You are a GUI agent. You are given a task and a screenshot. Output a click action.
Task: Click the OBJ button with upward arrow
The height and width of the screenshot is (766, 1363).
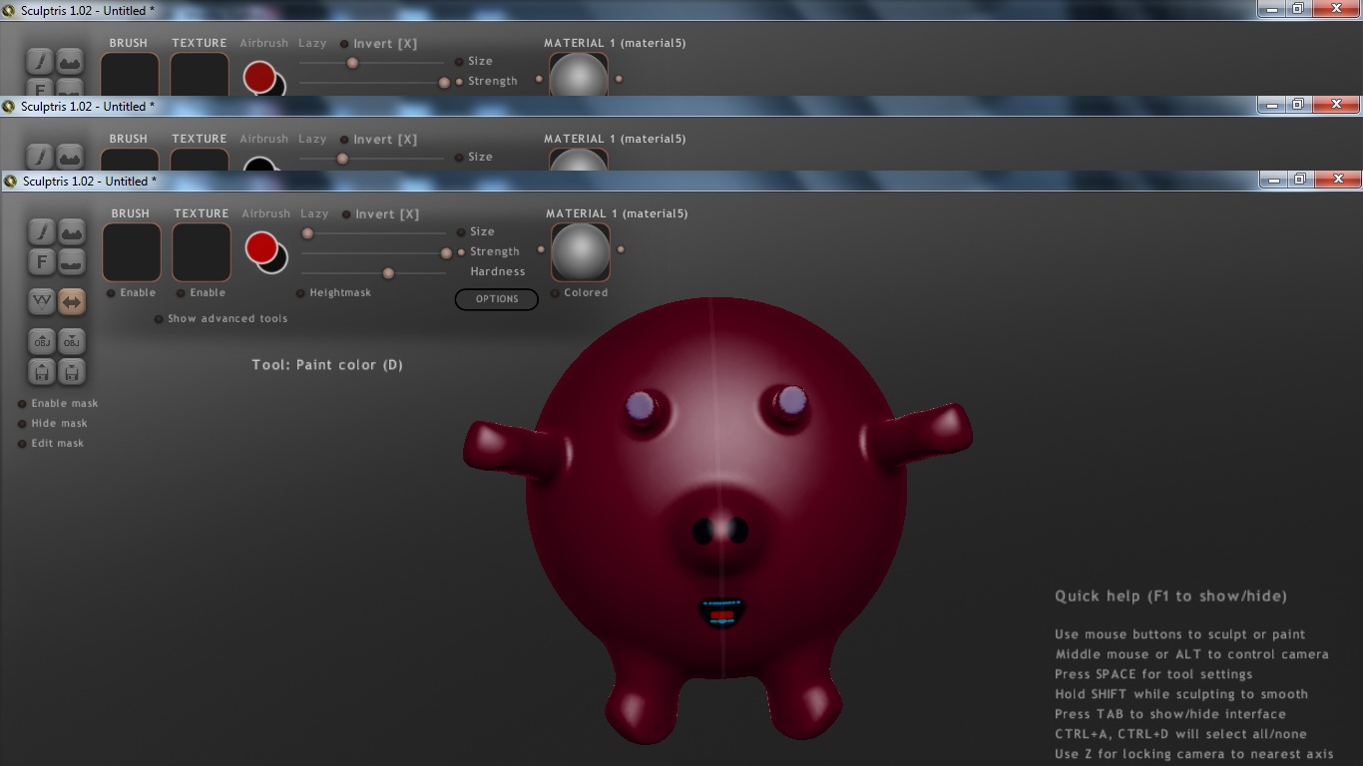[x=42, y=341]
